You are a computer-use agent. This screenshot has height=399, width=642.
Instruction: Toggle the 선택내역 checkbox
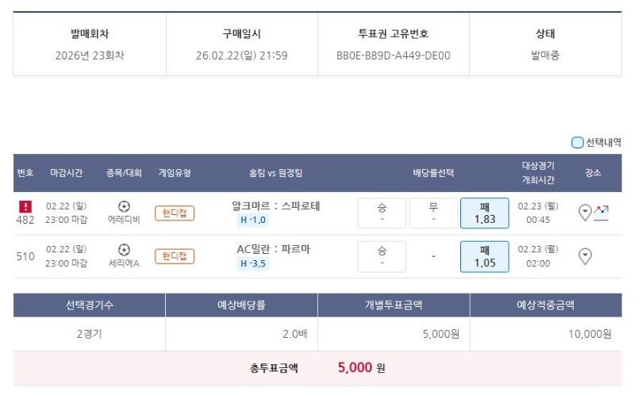(x=577, y=143)
